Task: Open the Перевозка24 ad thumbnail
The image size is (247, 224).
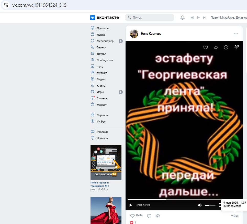Action: point(106,162)
